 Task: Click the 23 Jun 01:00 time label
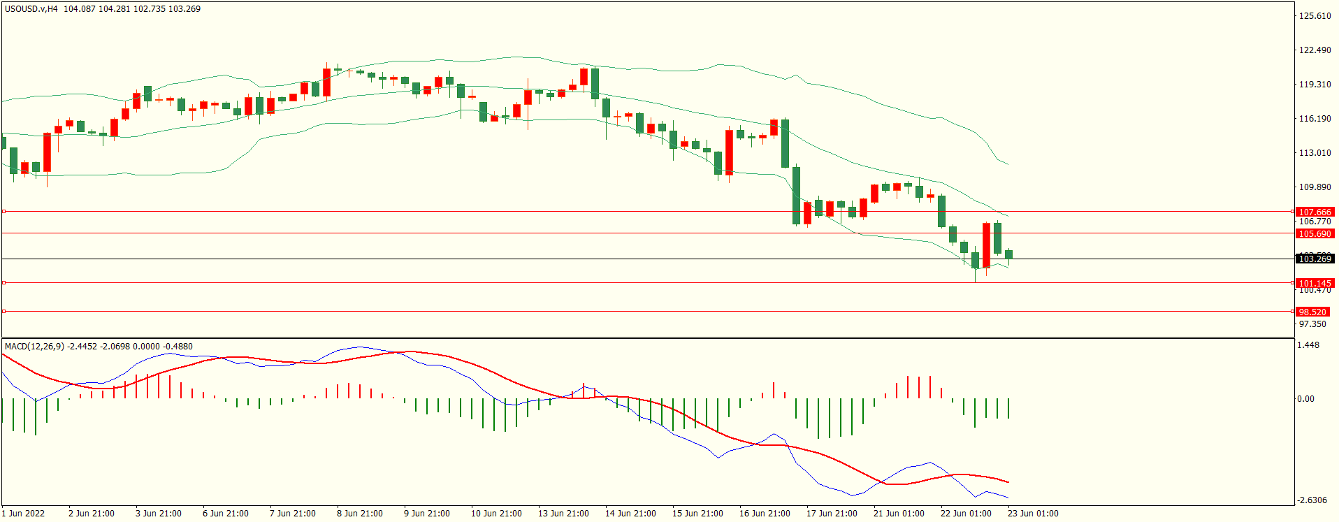[x=1033, y=513]
